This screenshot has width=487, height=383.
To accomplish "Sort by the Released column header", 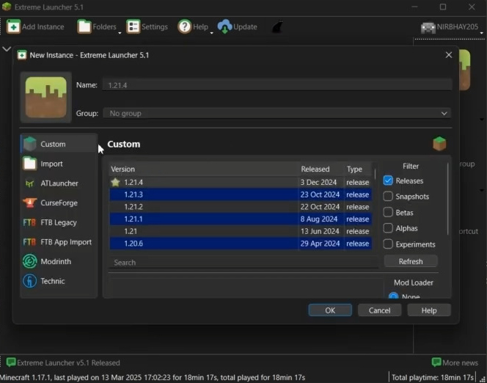I will [321, 169].
